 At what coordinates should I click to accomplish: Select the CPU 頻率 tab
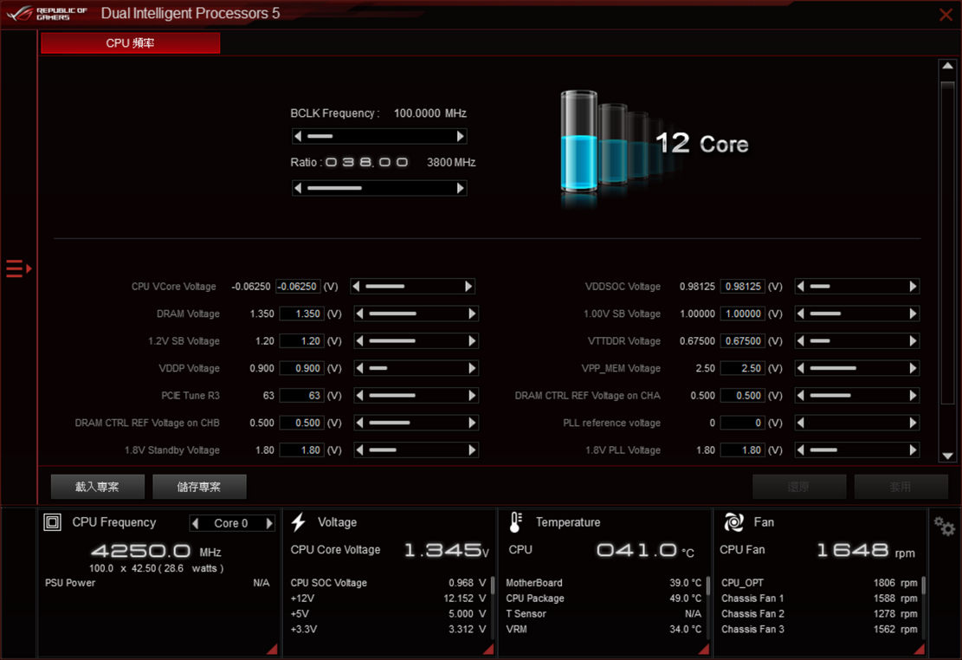(x=130, y=43)
